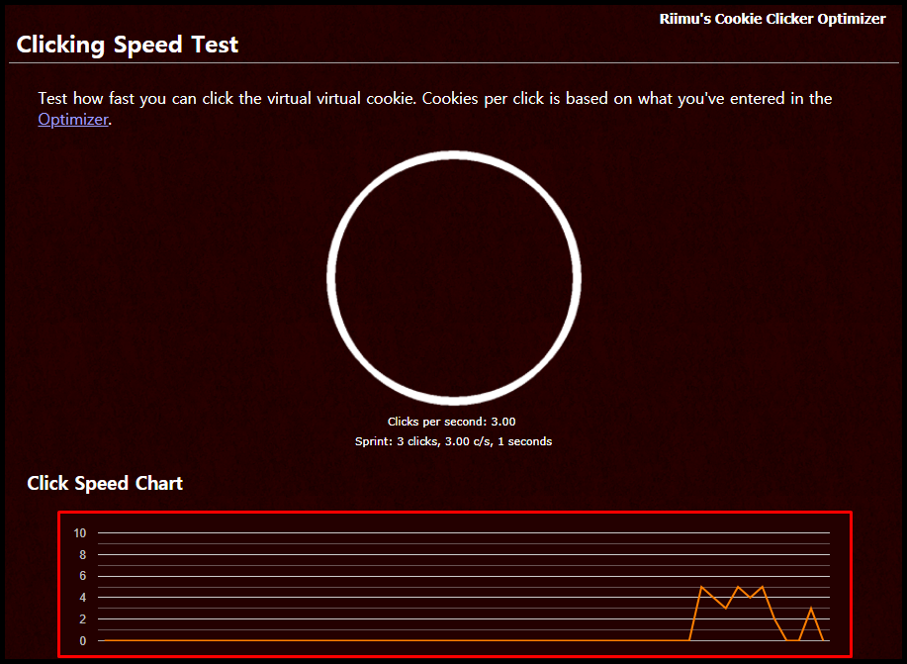Image resolution: width=907 pixels, height=664 pixels.
Task: Click the 4 label on the chart axis
Action: click(x=81, y=597)
